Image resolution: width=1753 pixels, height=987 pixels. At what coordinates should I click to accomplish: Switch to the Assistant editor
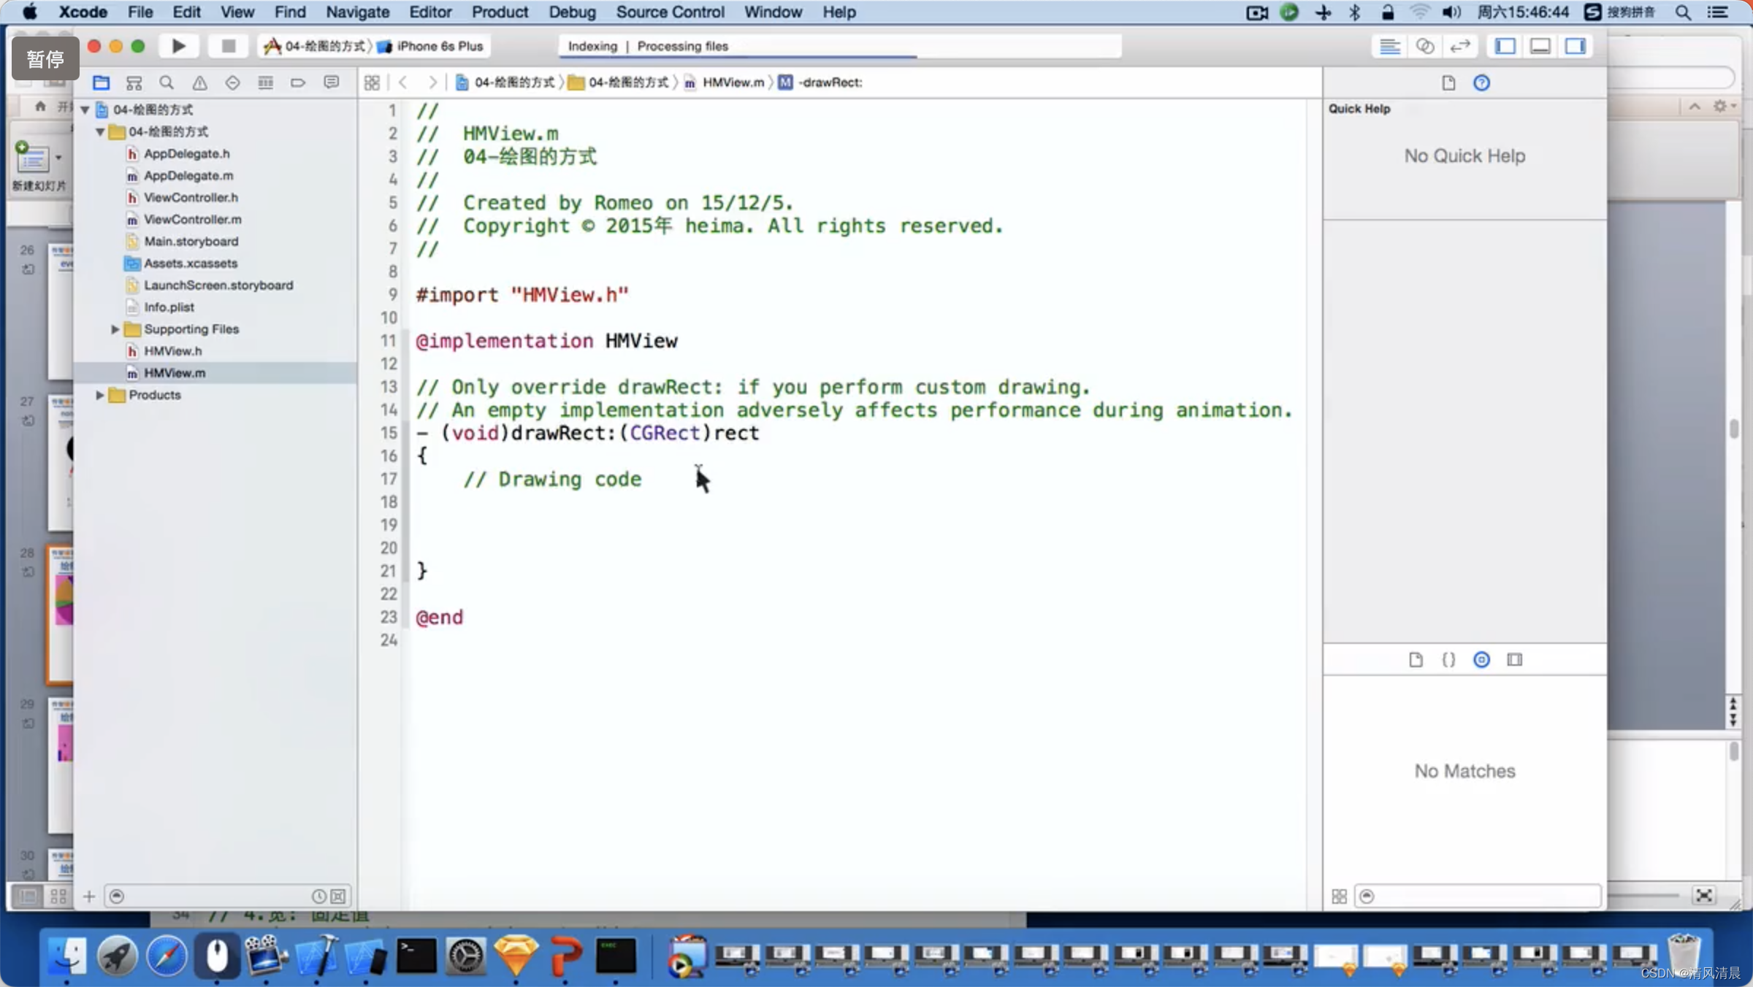(1424, 46)
